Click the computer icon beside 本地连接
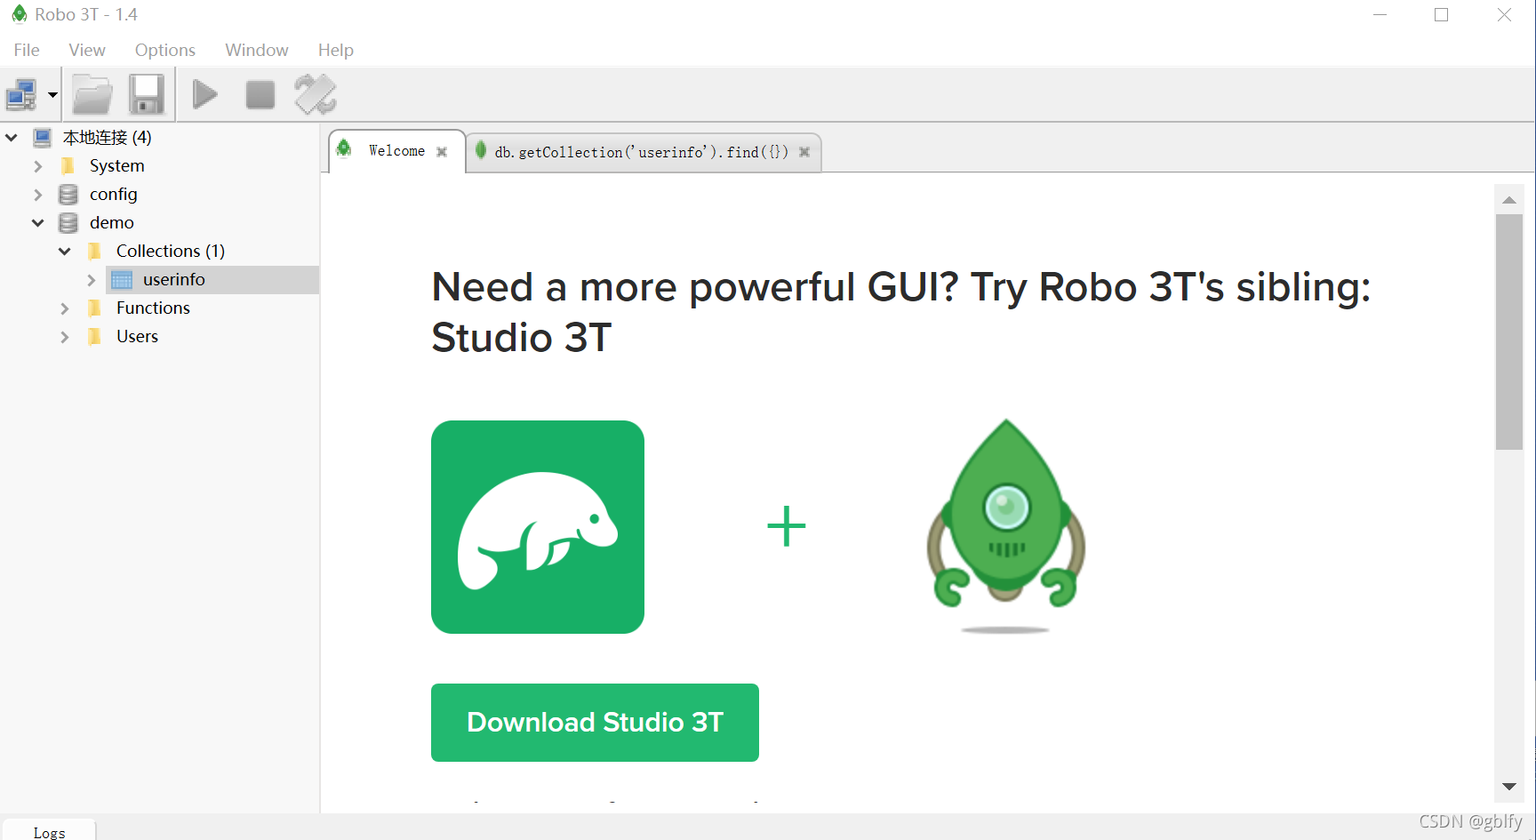Viewport: 1536px width, 840px height. pos(43,138)
